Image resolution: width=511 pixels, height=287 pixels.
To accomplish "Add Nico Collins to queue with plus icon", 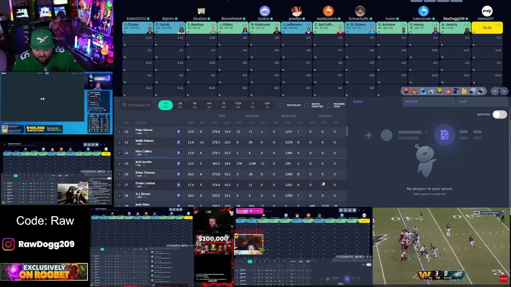I will point(119,153).
